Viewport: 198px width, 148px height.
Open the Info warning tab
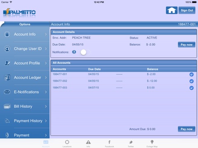[88, 143]
